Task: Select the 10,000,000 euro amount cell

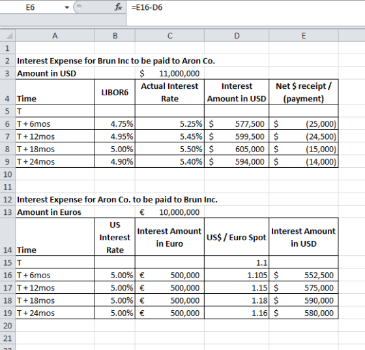Action: pos(169,212)
